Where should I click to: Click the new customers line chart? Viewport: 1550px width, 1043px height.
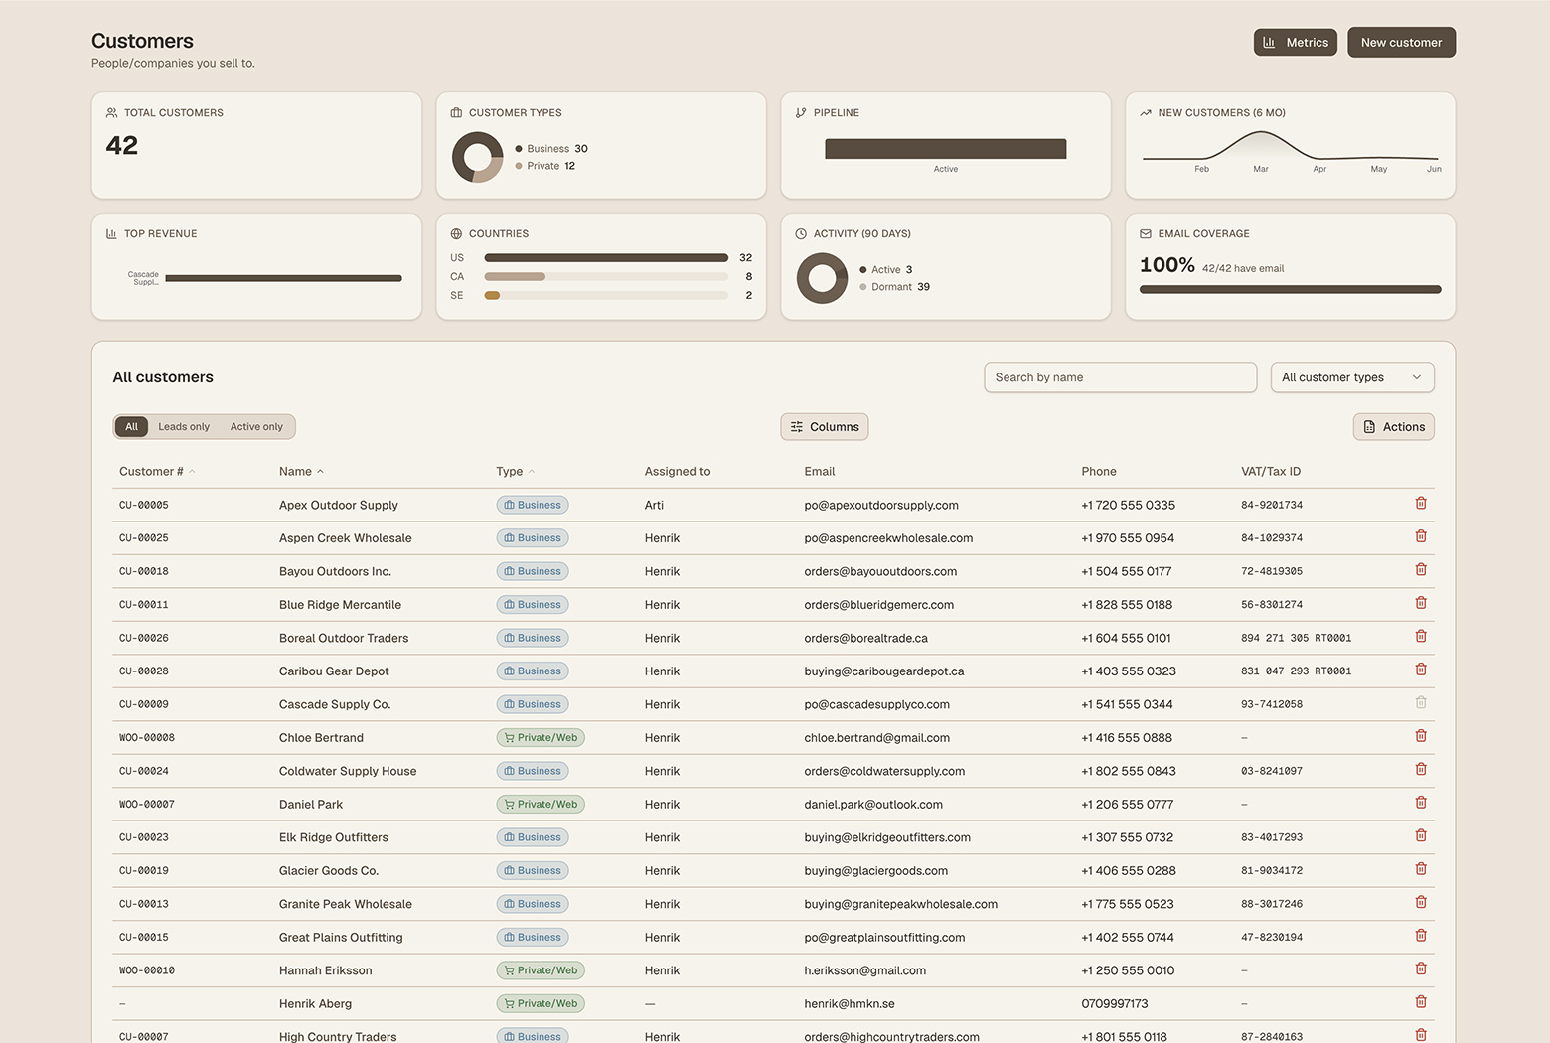coord(1291,147)
